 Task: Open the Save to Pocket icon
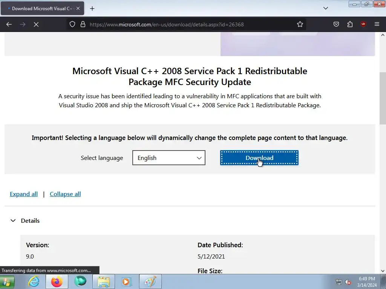coord(336,24)
